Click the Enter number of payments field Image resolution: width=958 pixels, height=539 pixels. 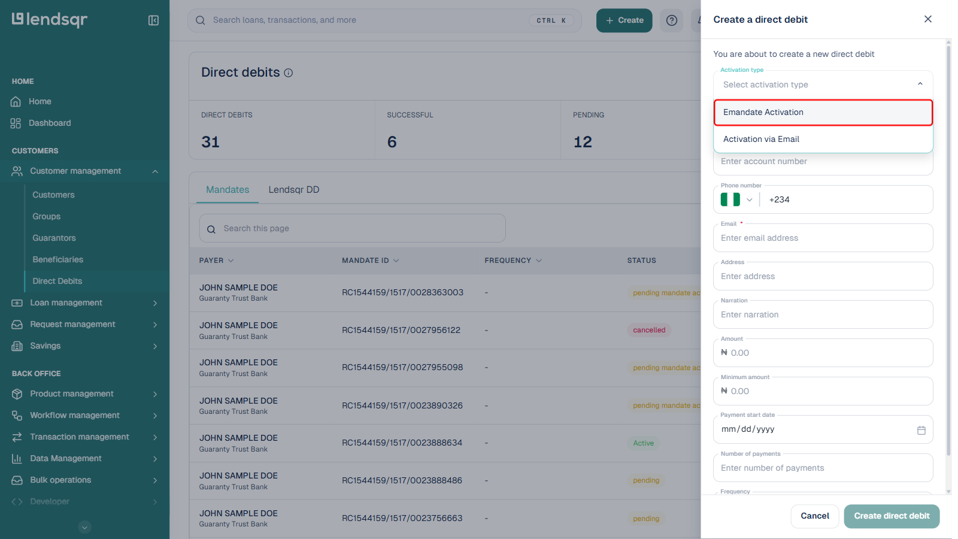click(823, 468)
